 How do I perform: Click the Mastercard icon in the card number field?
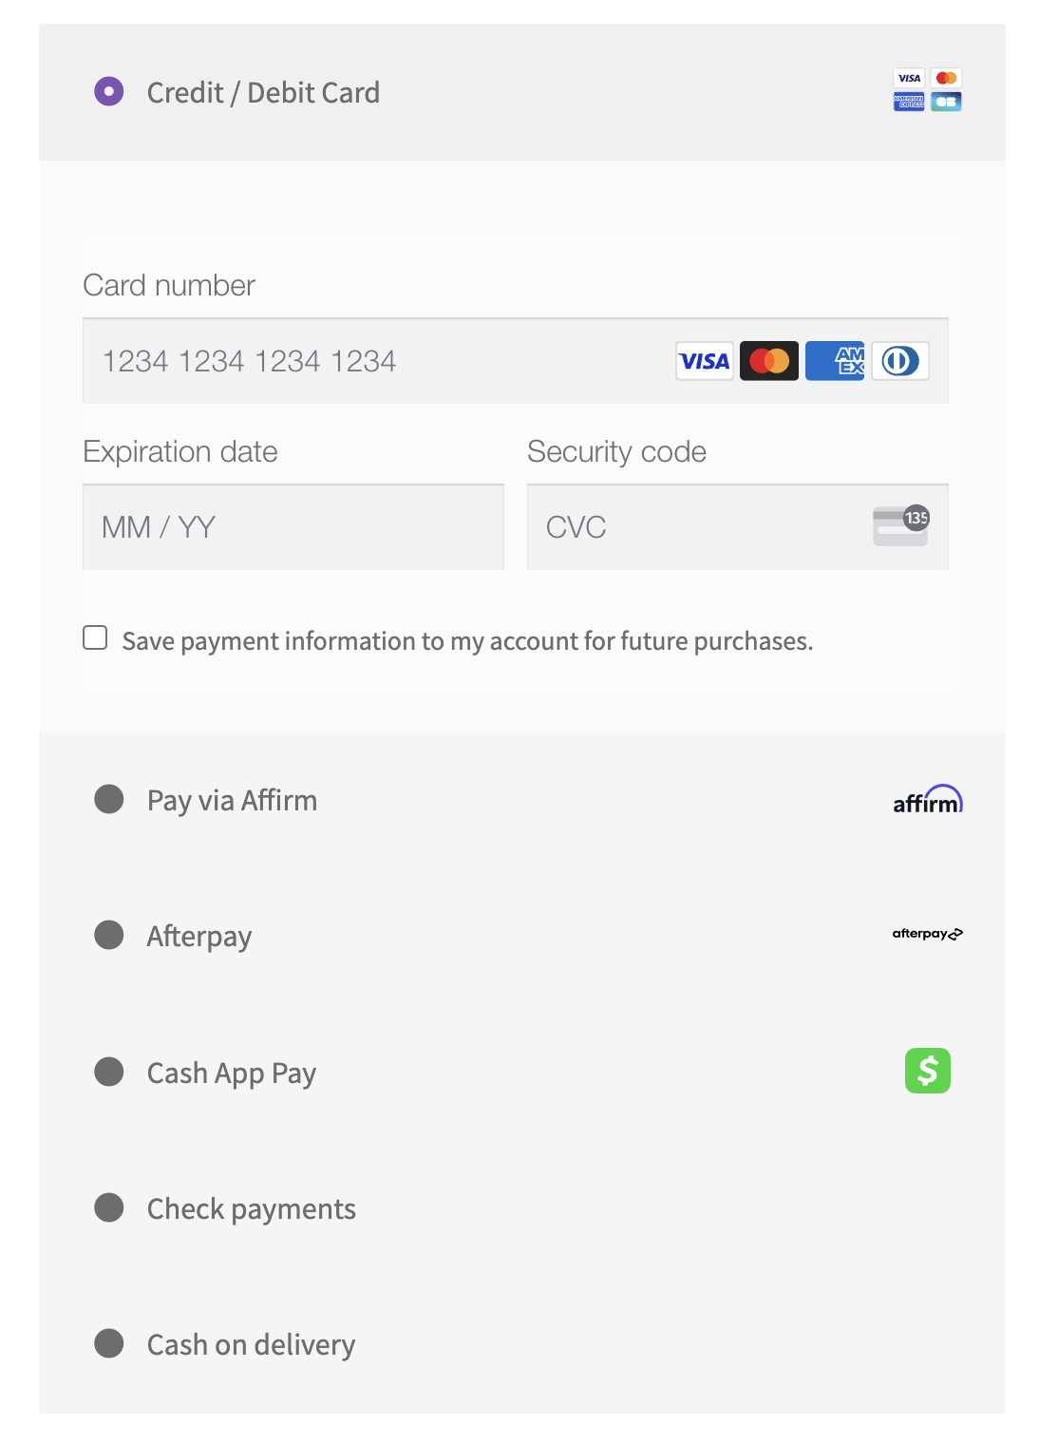pyautogui.click(x=769, y=361)
